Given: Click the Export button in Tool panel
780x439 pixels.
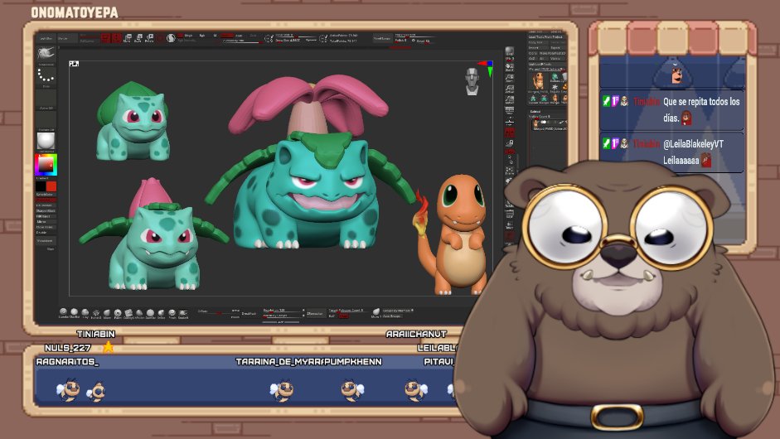Looking at the screenshot, I should [x=558, y=48].
